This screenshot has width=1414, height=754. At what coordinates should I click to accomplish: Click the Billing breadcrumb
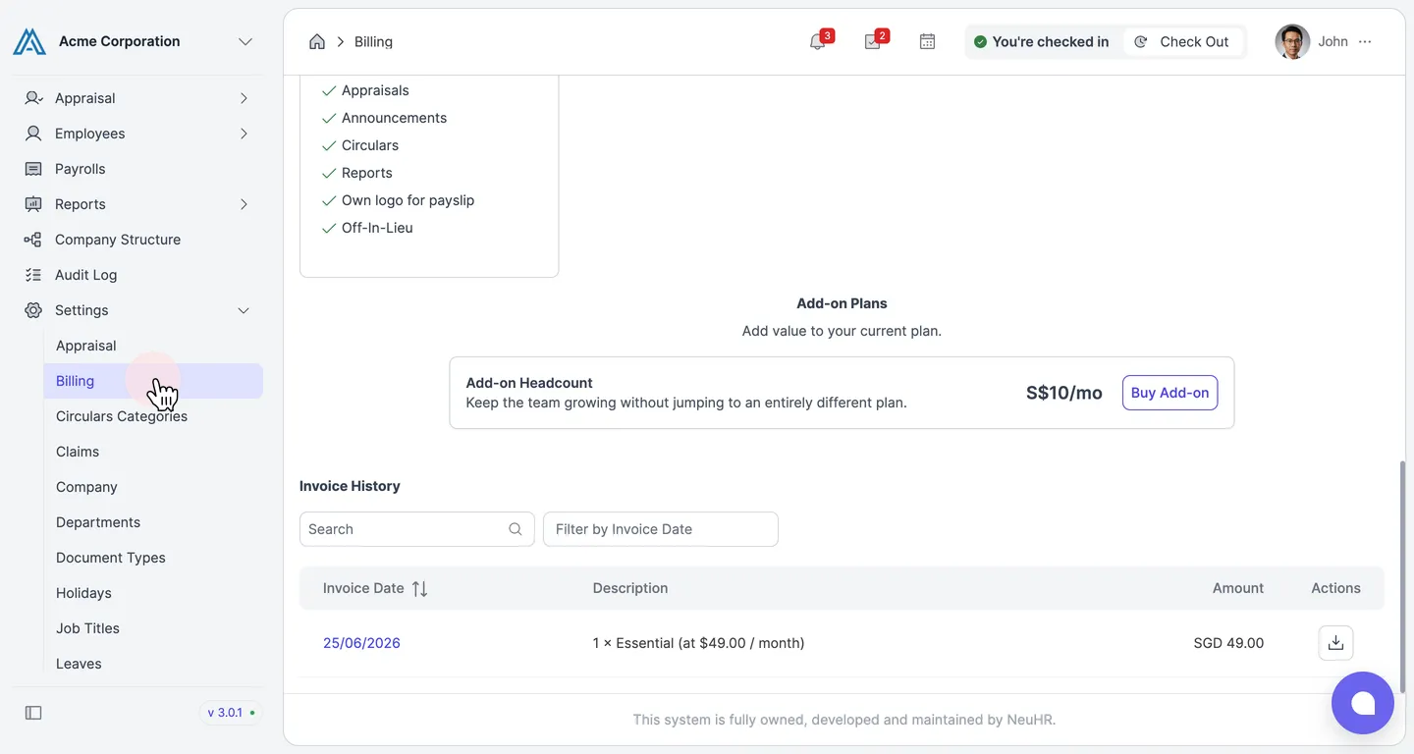coord(373,41)
